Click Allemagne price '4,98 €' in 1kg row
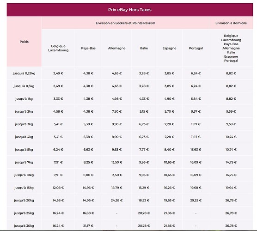 [x=116, y=99]
